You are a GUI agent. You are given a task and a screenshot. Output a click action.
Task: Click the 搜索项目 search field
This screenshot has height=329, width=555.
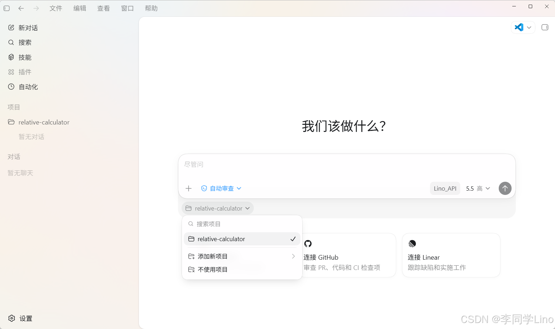pyautogui.click(x=242, y=224)
